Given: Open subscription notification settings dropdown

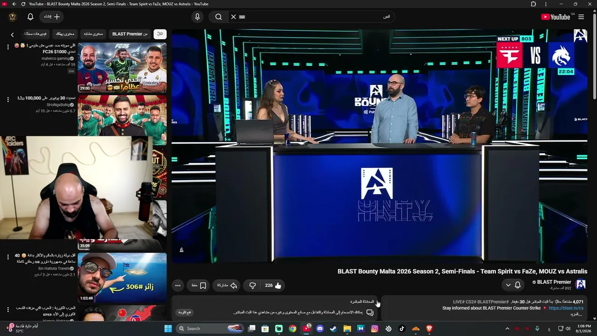Looking at the screenshot, I should point(513,285).
